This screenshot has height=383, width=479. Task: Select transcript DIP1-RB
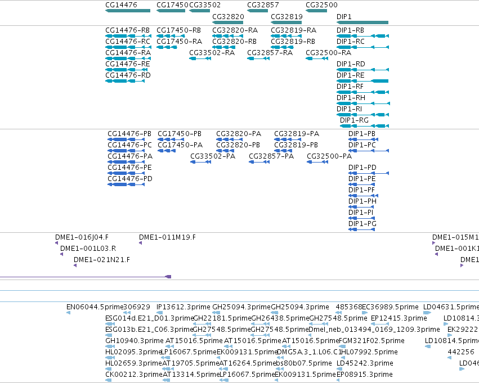(351, 30)
